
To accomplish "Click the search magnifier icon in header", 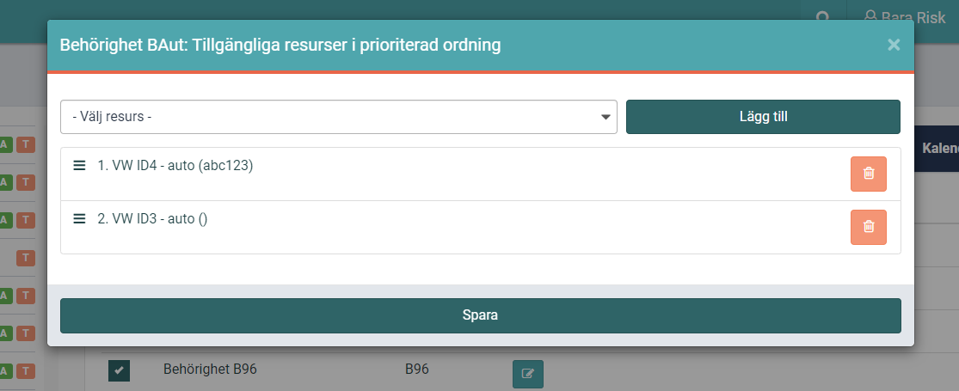I will click(823, 17).
